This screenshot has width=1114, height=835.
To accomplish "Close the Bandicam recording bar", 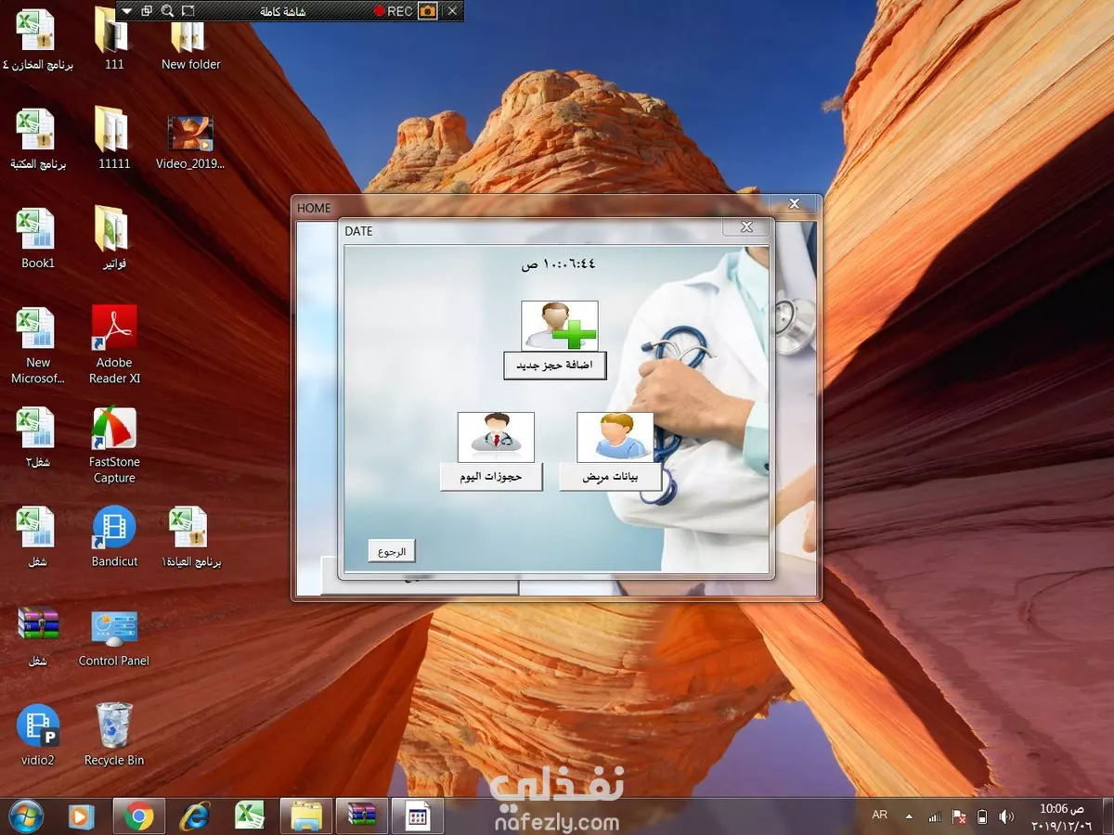I will [x=452, y=11].
